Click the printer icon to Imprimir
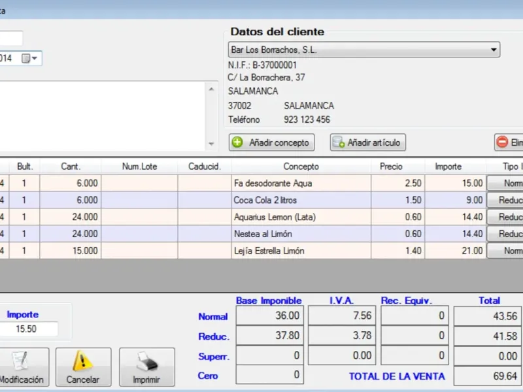523x392 pixels. coord(146,361)
